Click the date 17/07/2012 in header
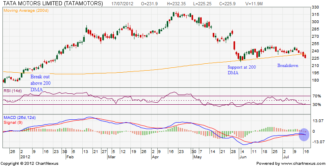 coord(123,4)
